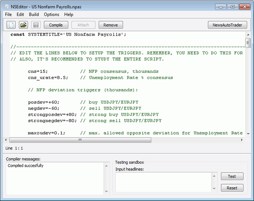
Task: Run Test in the testing sandbox
Action: (x=232, y=176)
